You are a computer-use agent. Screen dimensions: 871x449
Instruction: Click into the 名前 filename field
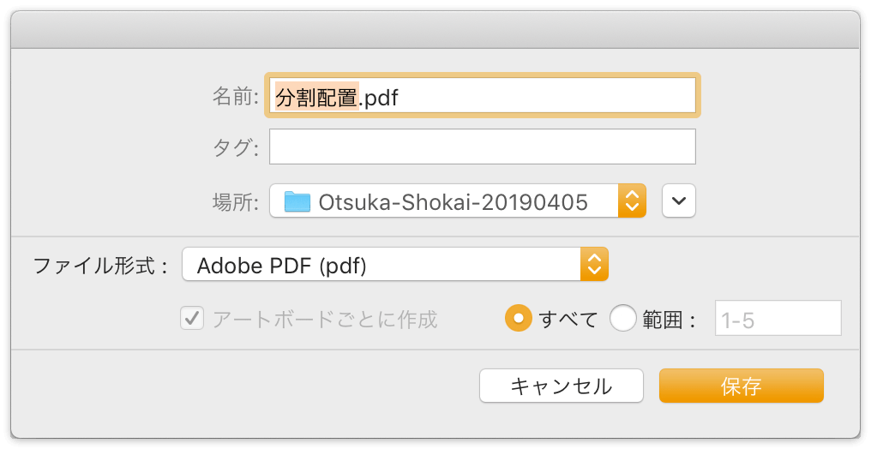tap(482, 95)
